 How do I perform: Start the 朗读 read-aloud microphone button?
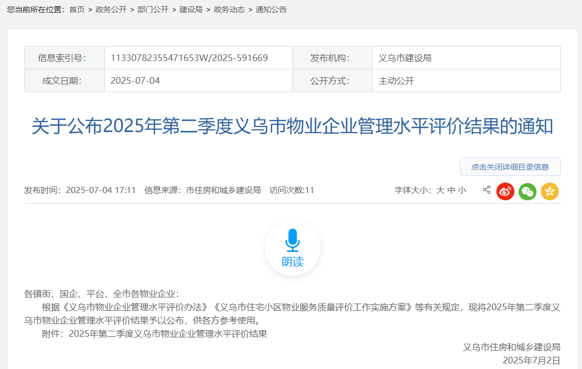293,248
